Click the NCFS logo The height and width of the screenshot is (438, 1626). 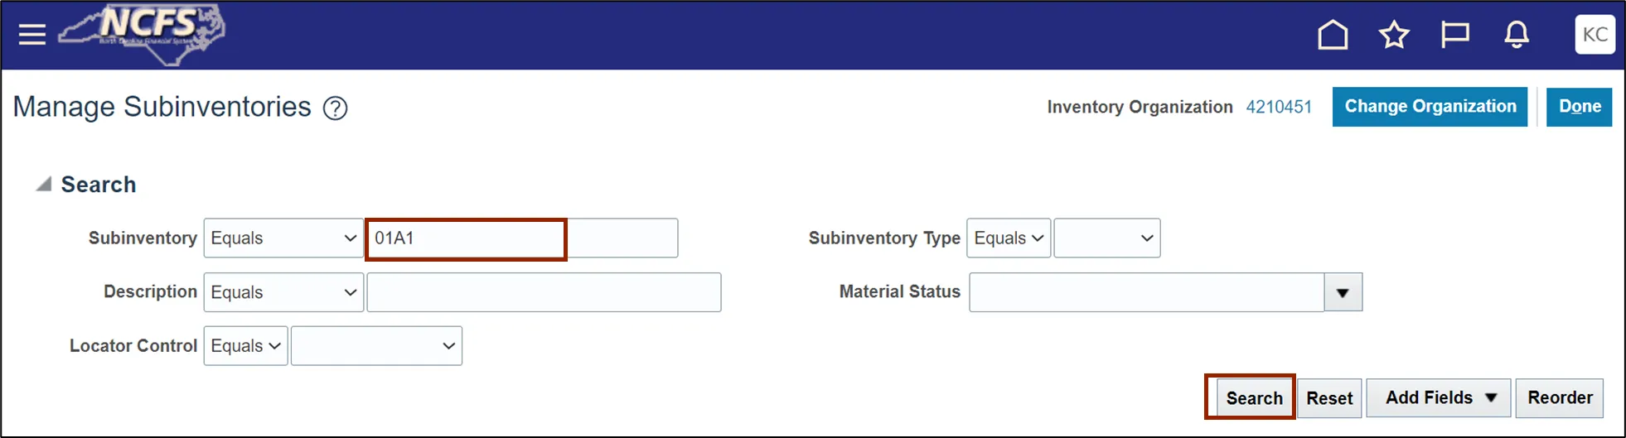pos(143,35)
